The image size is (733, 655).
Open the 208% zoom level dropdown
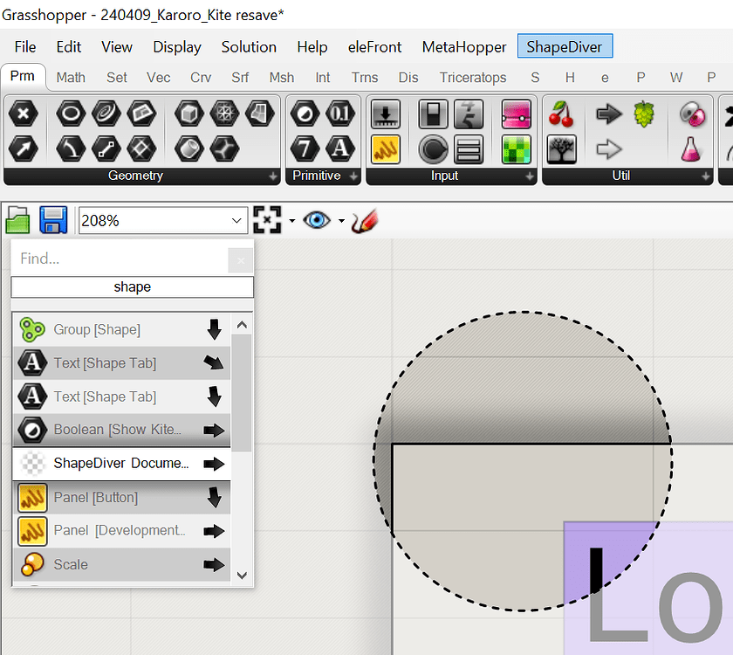[x=236, y=220]
